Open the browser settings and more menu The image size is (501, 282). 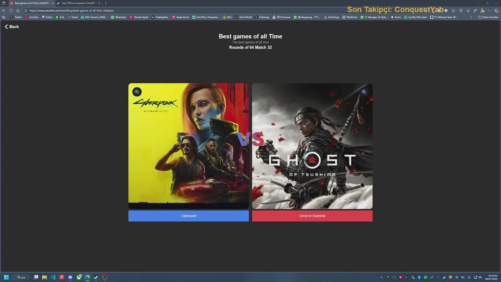point(489,11)
